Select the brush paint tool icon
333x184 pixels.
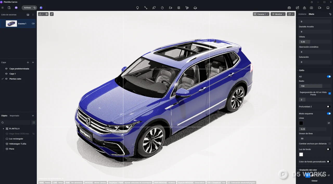(187, 8)
